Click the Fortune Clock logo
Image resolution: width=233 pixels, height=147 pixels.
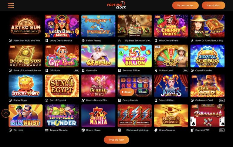(x=116, y=5)
